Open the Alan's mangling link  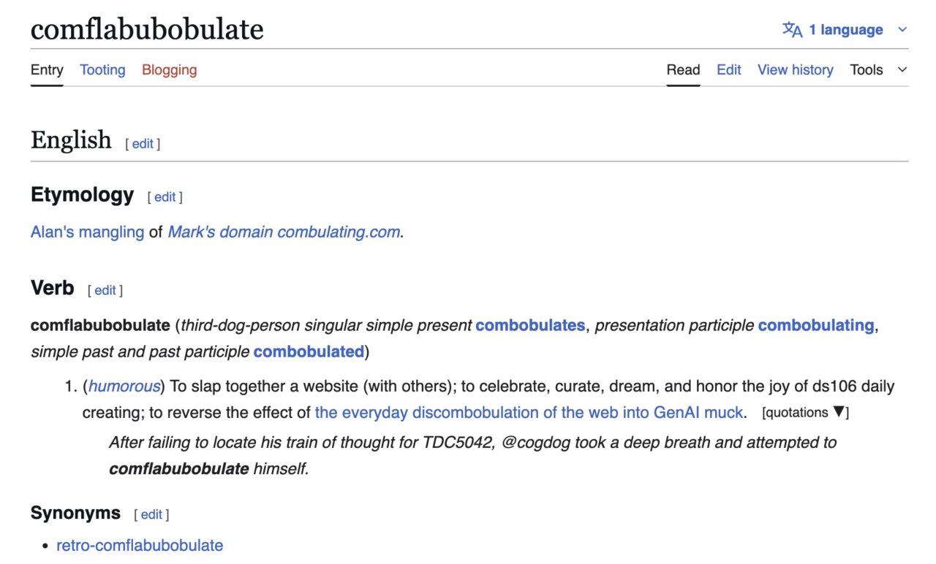pyautogui.click(x=86, y=232)
